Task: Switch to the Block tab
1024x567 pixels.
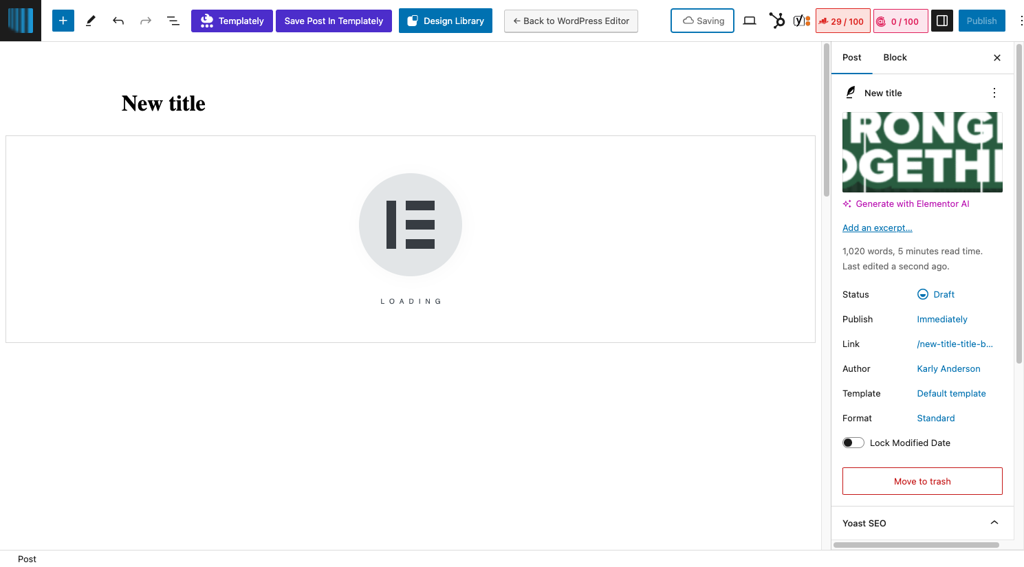Action: click(895, 58)
